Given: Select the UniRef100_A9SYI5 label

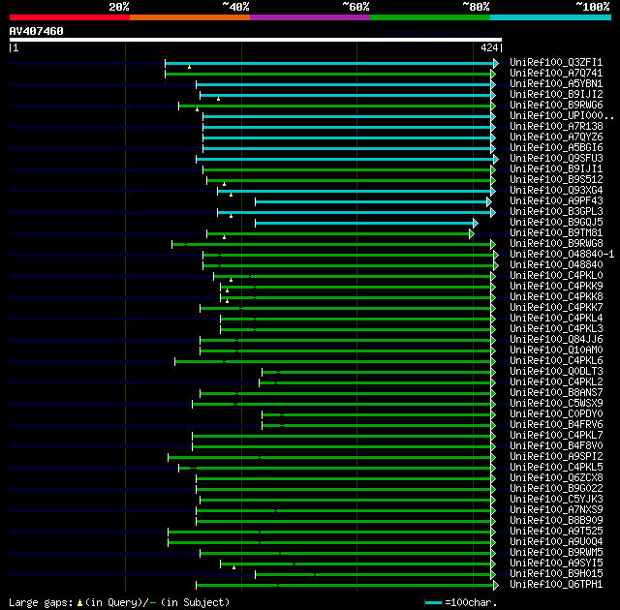Looking at the screenshot, I should tap(556, 564).
